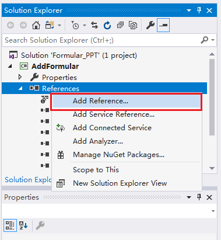This screenshot has height=240, width=221.
Task: Choose Scope to This menu item
Action: [x=127, y=170]
